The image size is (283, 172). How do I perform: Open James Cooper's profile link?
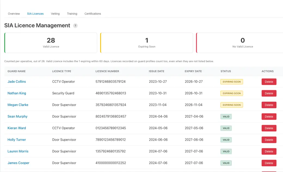19,163
